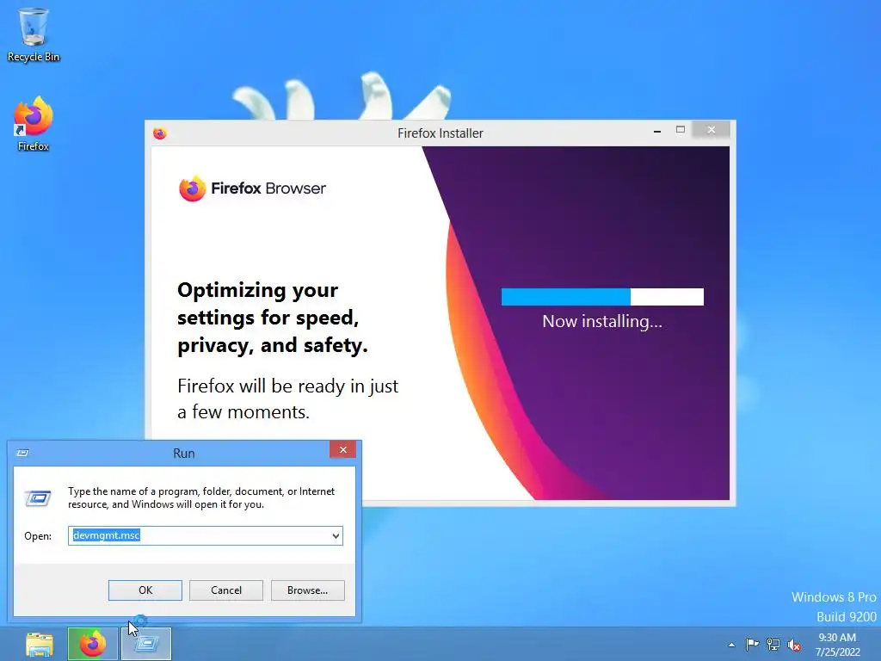Select the Firefox desktop shortcut
881x661 pixels.
pos(34,124)
